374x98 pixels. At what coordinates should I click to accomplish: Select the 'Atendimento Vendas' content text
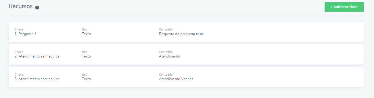point(176,79)
